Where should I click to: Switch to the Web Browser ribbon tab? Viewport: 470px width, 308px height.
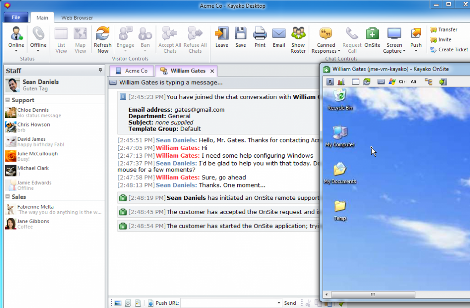[x=77, y=18]
